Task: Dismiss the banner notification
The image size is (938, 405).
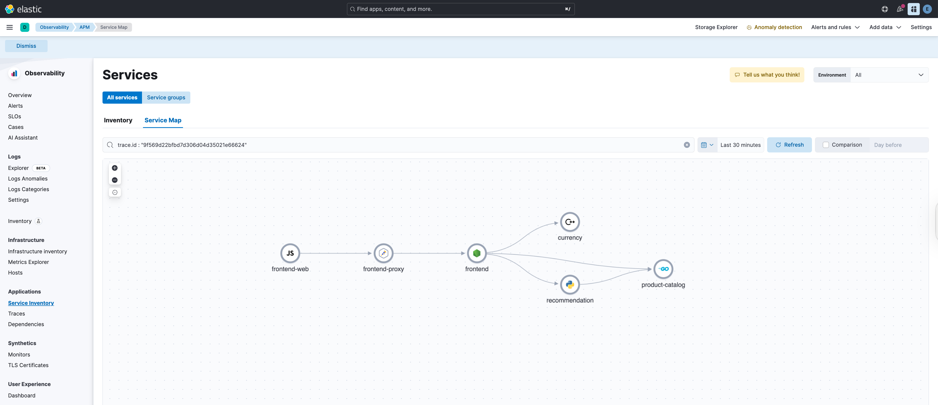Action: click(26, 46)
